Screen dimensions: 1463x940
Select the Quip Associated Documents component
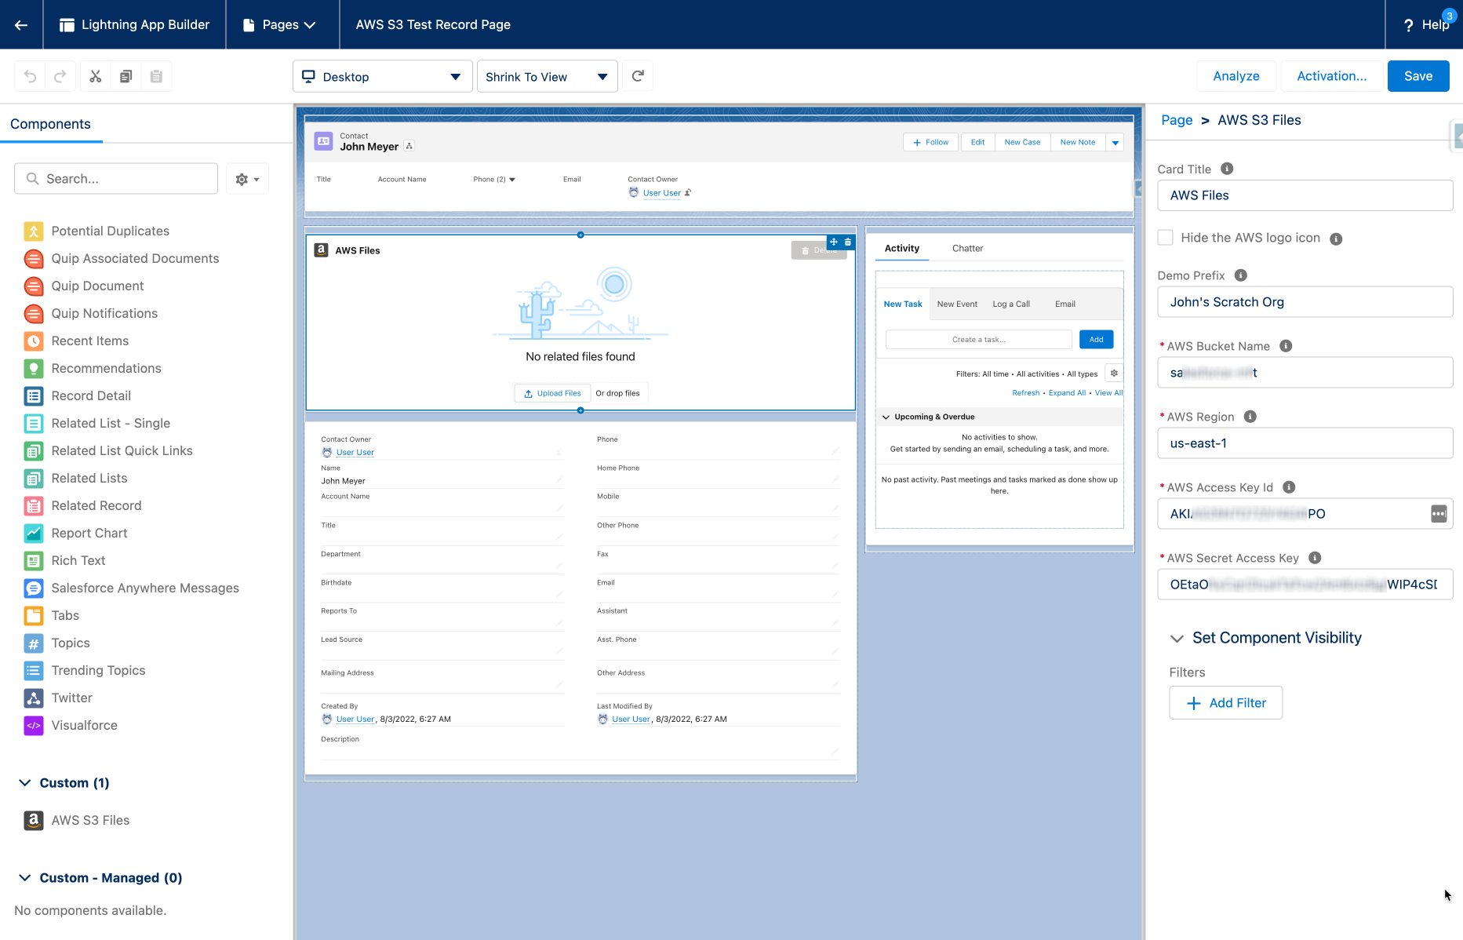122,258
